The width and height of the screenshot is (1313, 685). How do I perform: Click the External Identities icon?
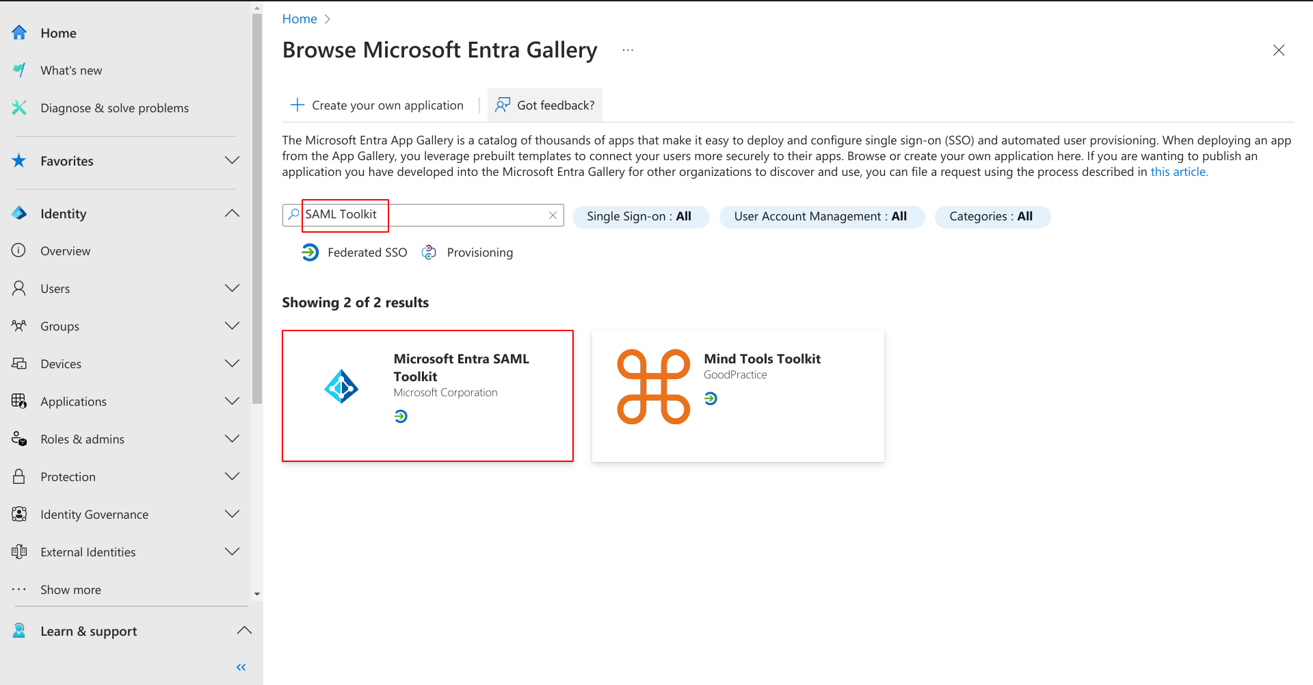19,552
